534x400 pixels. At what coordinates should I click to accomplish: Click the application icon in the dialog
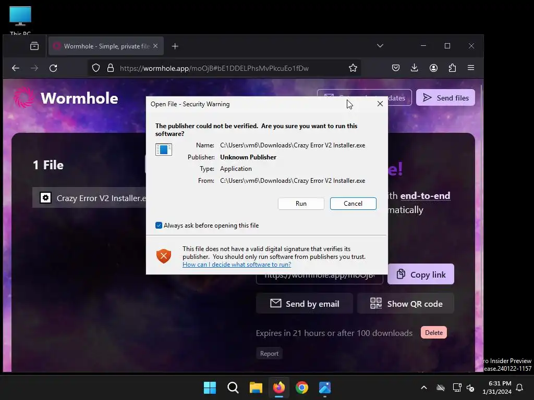163,149
